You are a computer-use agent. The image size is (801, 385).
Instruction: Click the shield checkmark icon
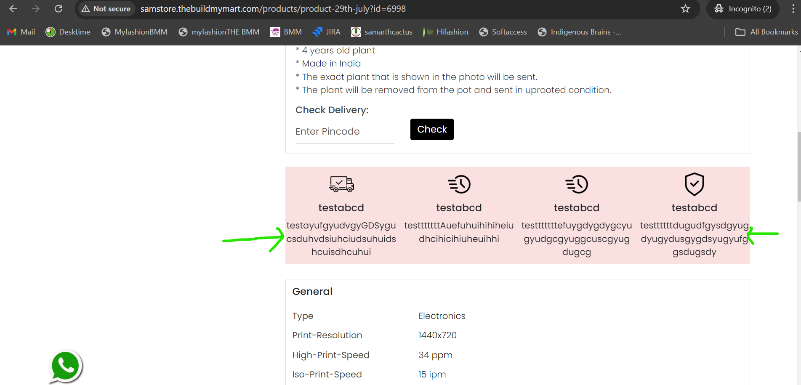[x=695, y=184]
